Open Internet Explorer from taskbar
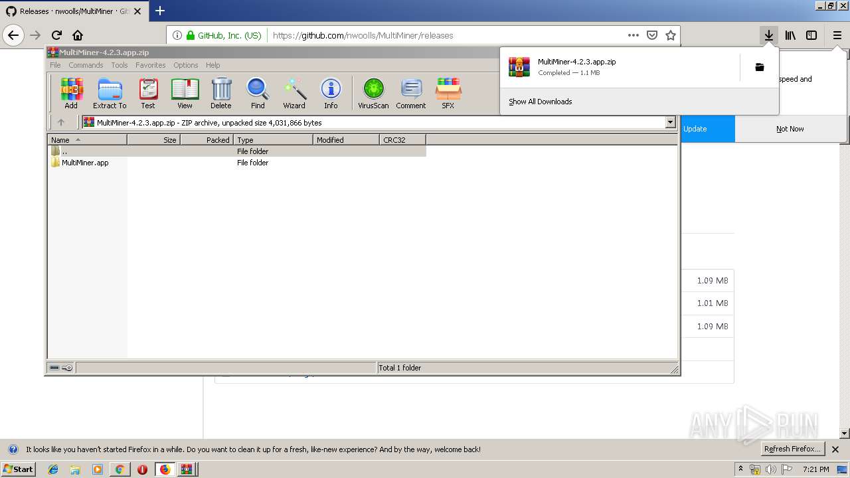This screenshot has width=850, height=478. coord(53,469)
